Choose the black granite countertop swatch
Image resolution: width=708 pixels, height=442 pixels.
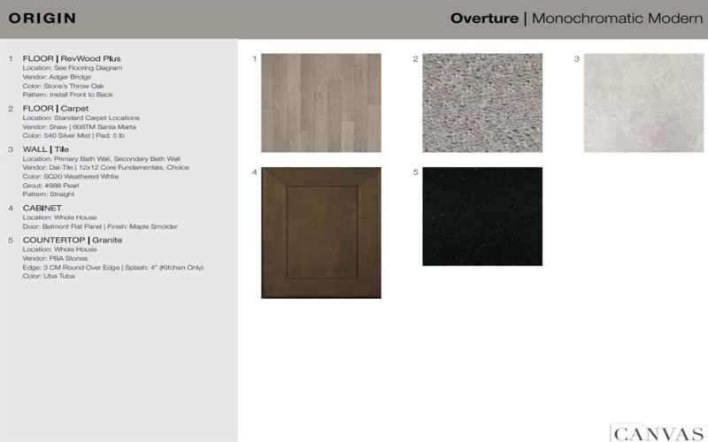(x=482, y=217)
